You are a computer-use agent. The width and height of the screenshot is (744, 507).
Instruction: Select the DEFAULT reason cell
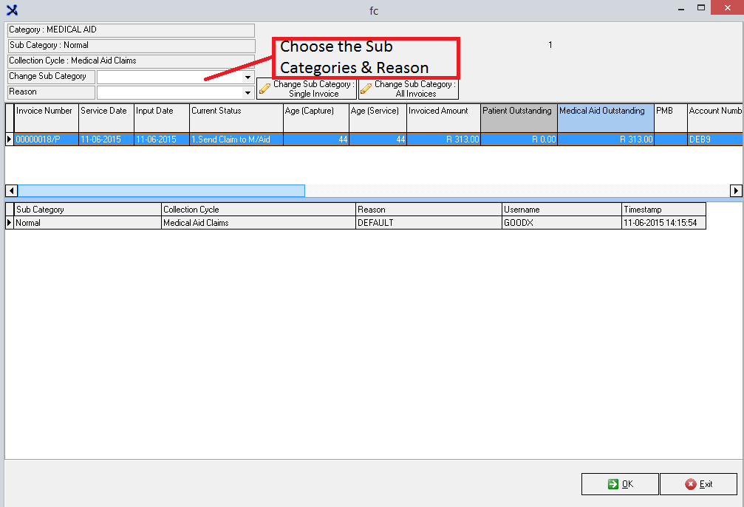[428, 223]
